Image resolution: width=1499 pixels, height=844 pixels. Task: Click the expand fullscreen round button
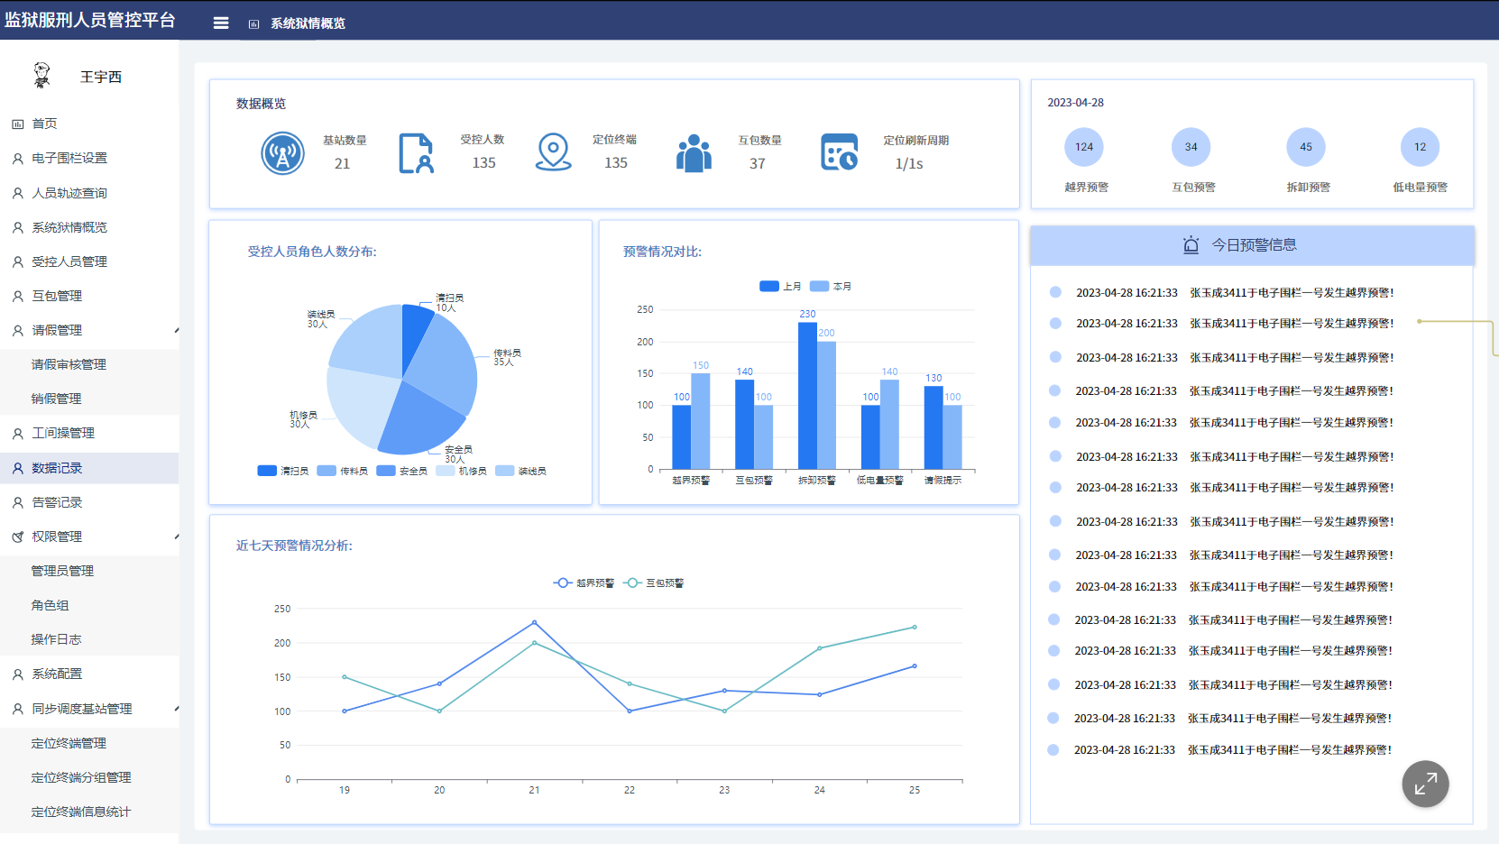pyautogui.click(x=1425, y=784)
